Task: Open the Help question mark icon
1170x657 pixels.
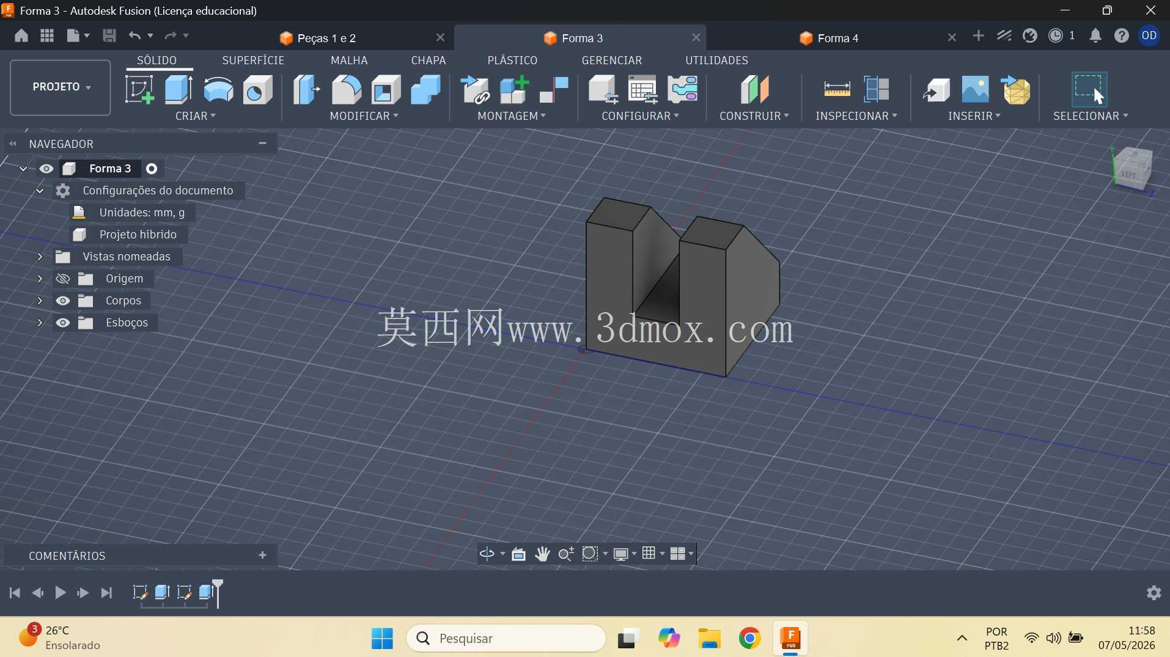Action: point(1121,35)
